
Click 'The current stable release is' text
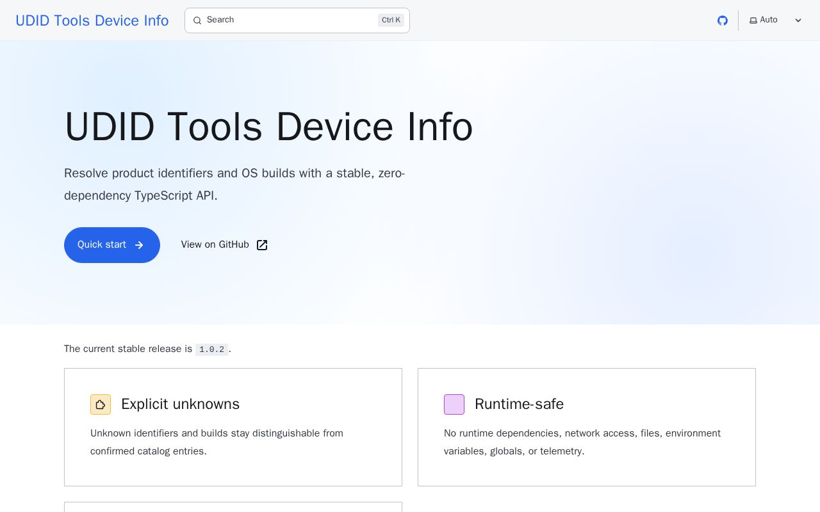point(128,349)
